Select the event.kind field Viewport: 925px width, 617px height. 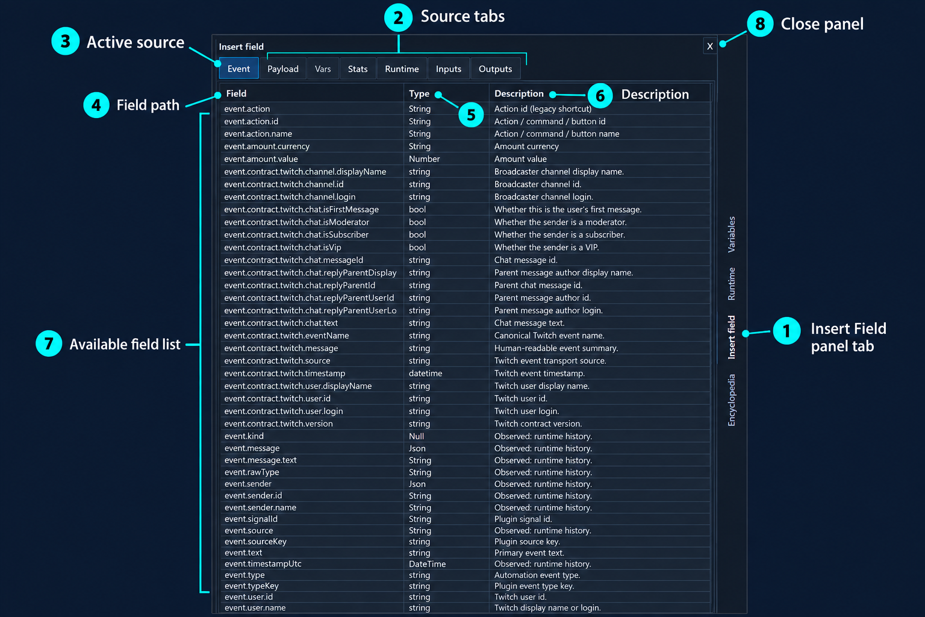[x=465, y=436]
